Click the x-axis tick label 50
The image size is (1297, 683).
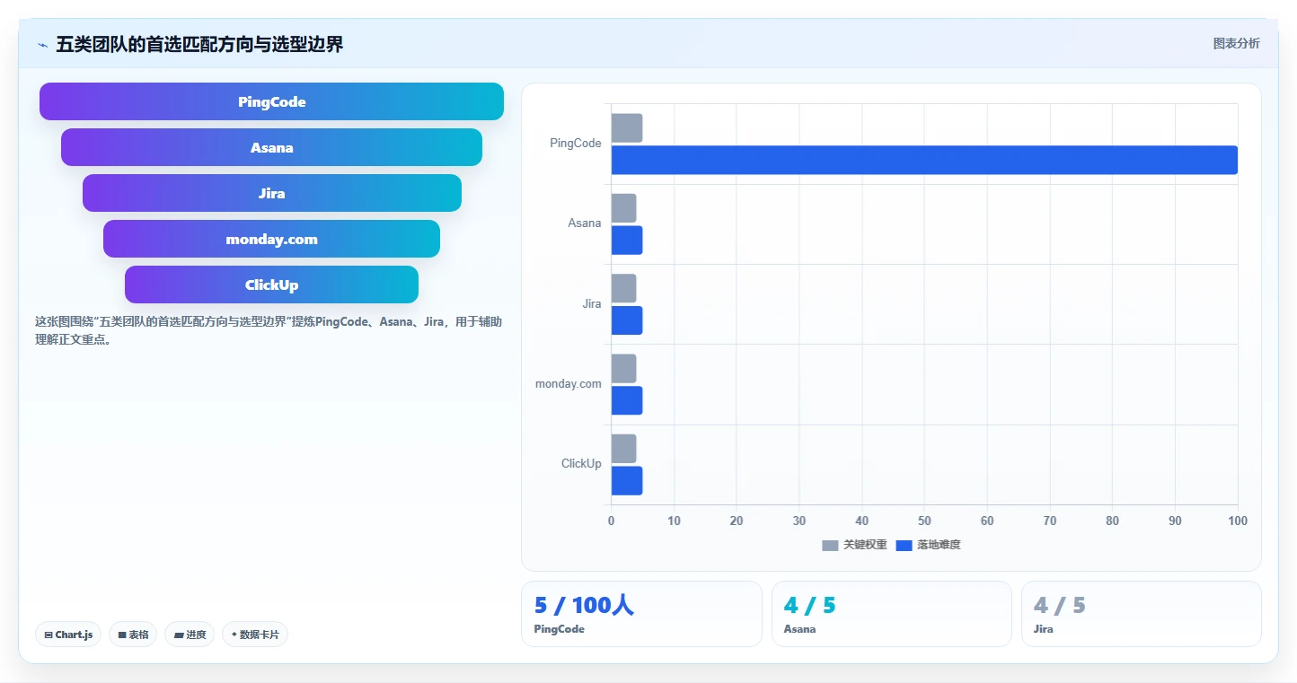924,521
